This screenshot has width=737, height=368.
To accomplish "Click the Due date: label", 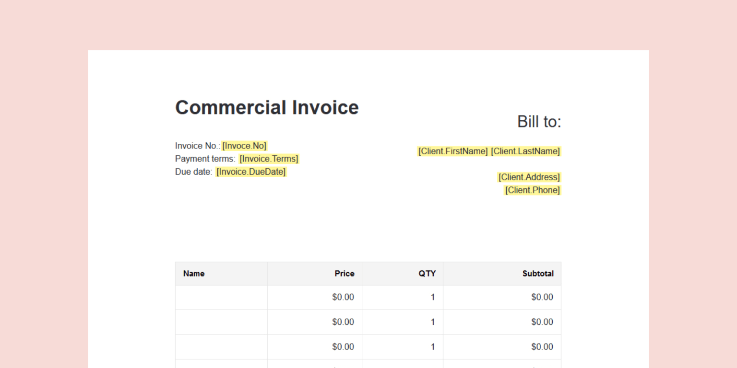I will [193, 172].
